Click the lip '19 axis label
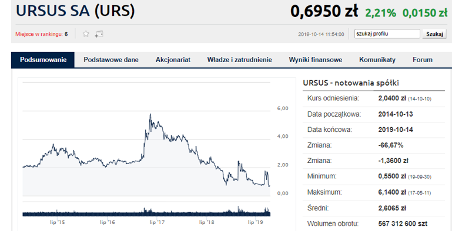This screenshot has height=231, width=462. 256,222
